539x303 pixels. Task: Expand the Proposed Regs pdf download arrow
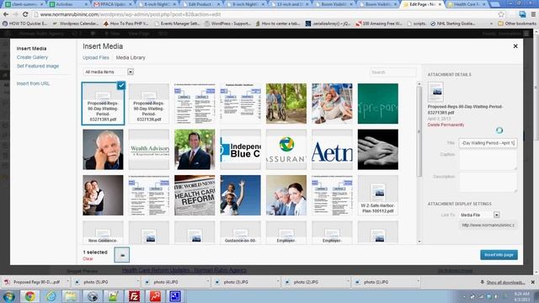coord(67,282)
